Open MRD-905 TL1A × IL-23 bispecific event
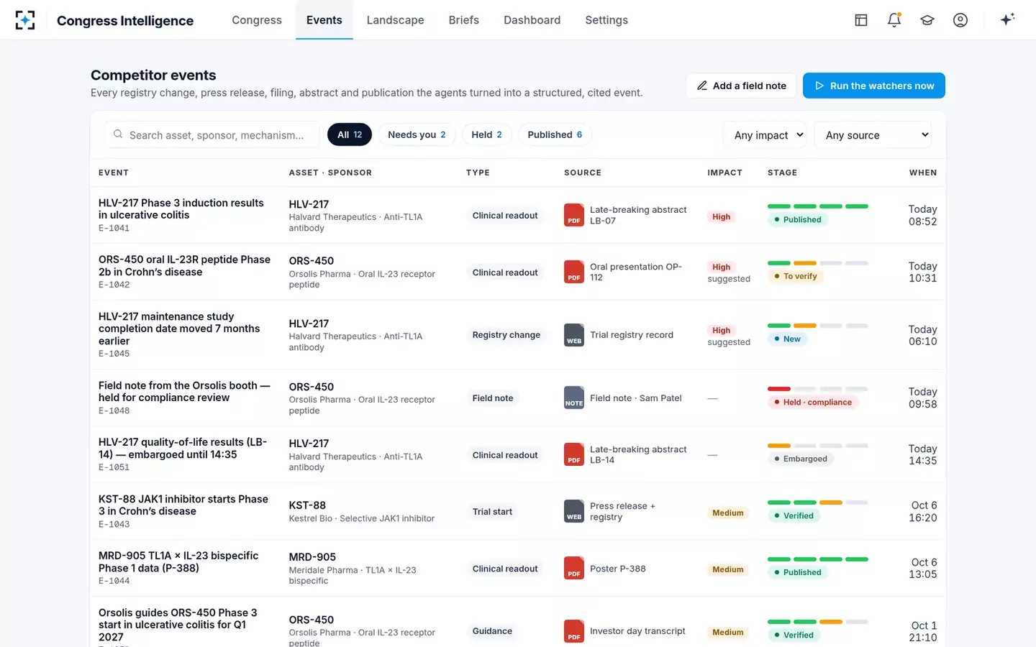Screen dimensions: 1036x647 tap(178, 562)
